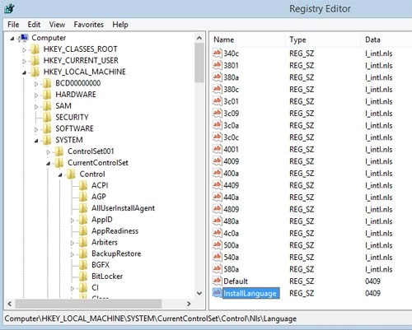Click the Registry Editor app icon in title bar
This screenshot has height=330, width=412.
coord(9,9)
